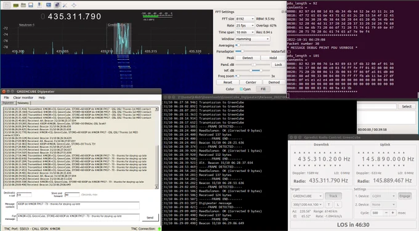Viewport: 419px width, 231px height.
Task: Click the Center button in FFT Settings
Action: (251, 83)
